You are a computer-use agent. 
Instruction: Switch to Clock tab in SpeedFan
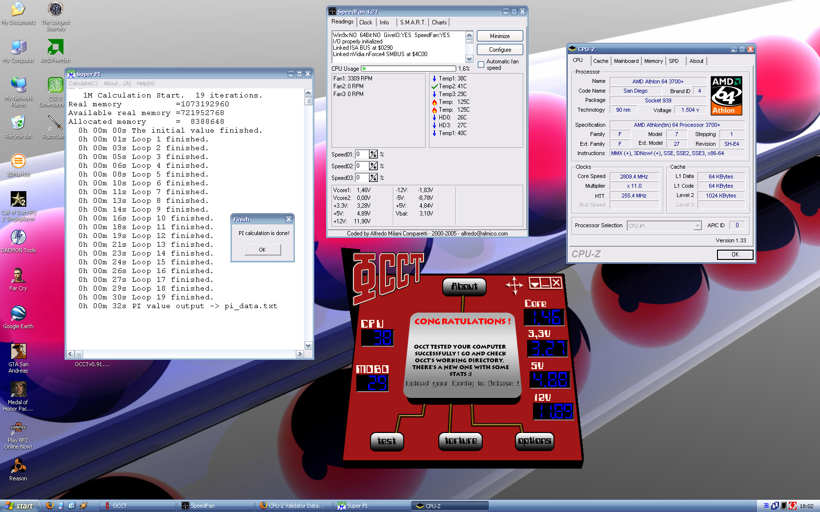pyautogui.click(x=366, y=22)
